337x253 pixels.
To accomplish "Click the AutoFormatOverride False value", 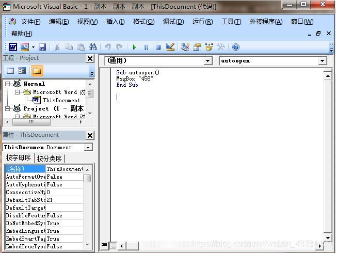I will click(x=65, y=177).
